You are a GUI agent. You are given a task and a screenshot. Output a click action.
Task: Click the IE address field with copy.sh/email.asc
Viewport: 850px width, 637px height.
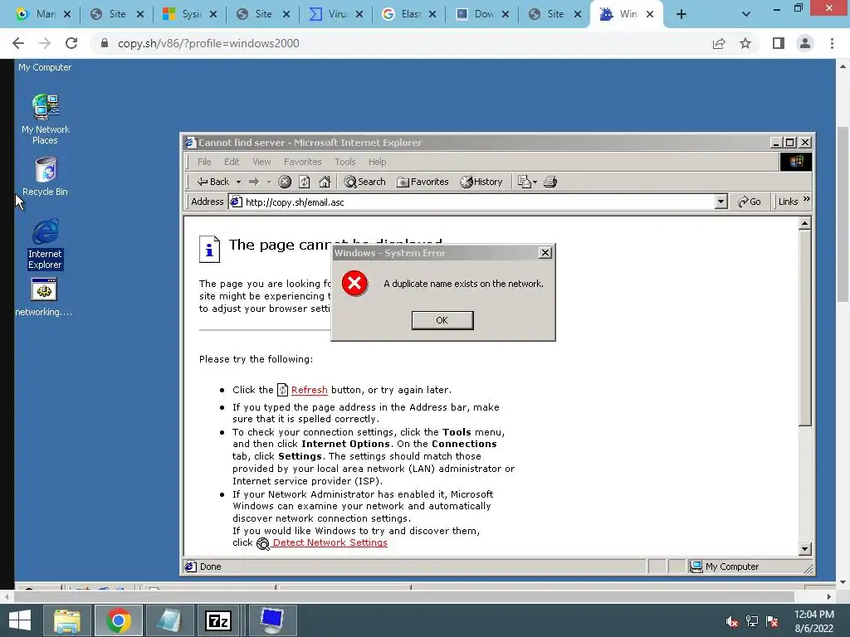471,202
